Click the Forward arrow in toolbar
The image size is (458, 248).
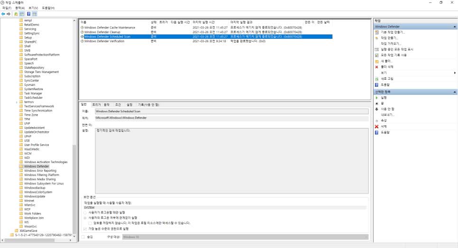tap(9, 14)
